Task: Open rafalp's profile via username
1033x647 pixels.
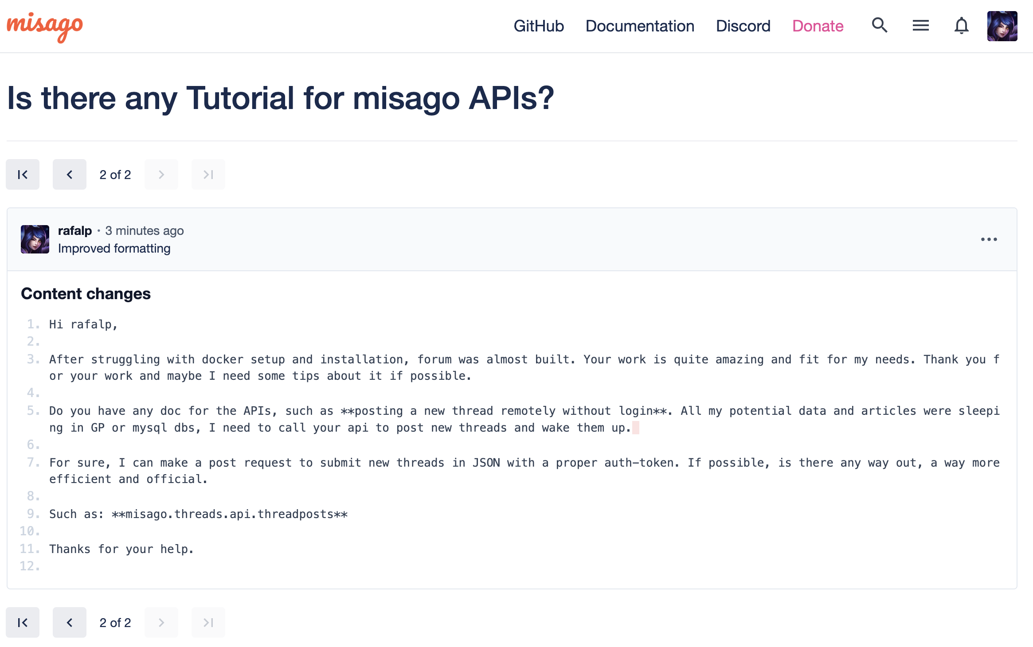Action: [75, 231]
